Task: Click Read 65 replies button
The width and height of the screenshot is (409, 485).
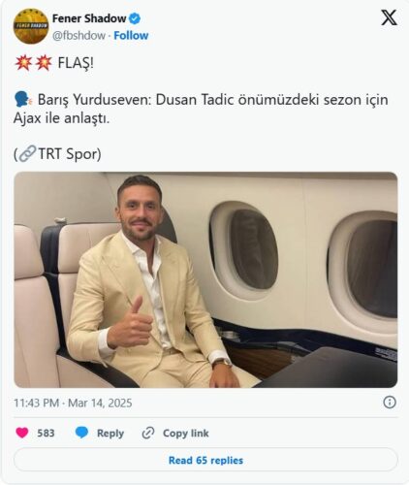Action: point(205,460)
